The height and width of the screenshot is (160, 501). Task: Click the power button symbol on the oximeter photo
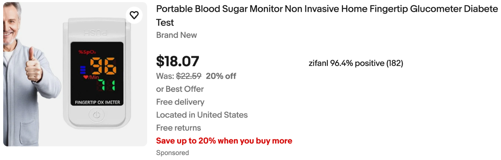pos(96,115)
